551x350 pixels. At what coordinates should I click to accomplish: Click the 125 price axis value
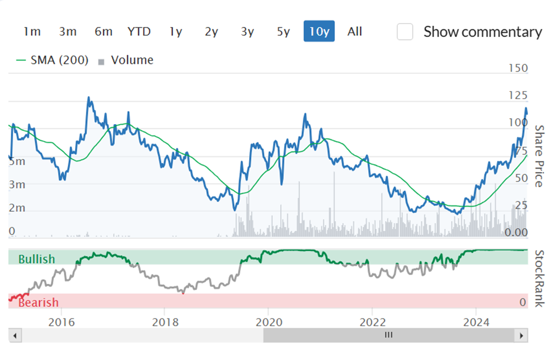pyautogui.click(x=518, y=95)
